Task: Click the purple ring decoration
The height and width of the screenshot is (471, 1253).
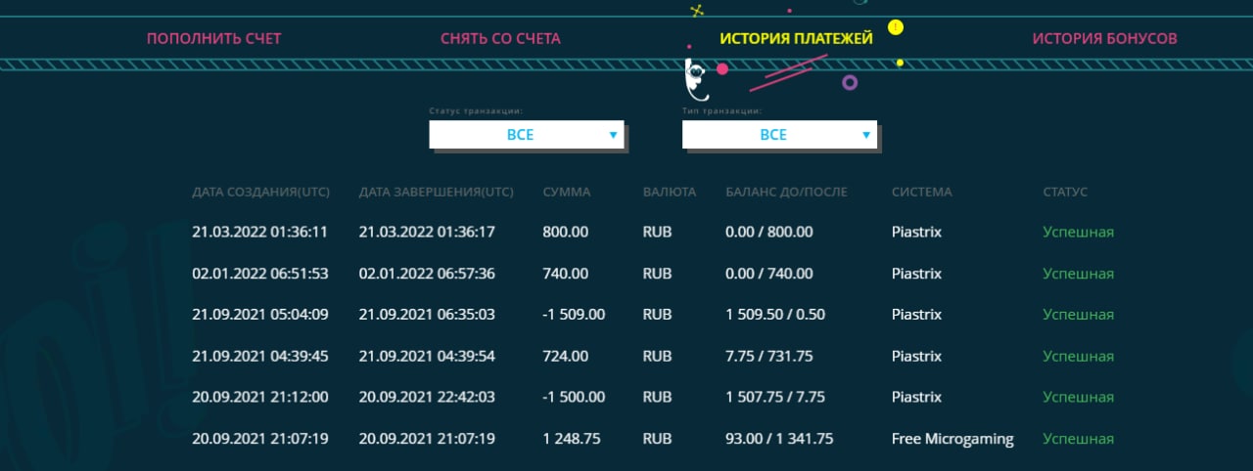Action: pos(850,83)
